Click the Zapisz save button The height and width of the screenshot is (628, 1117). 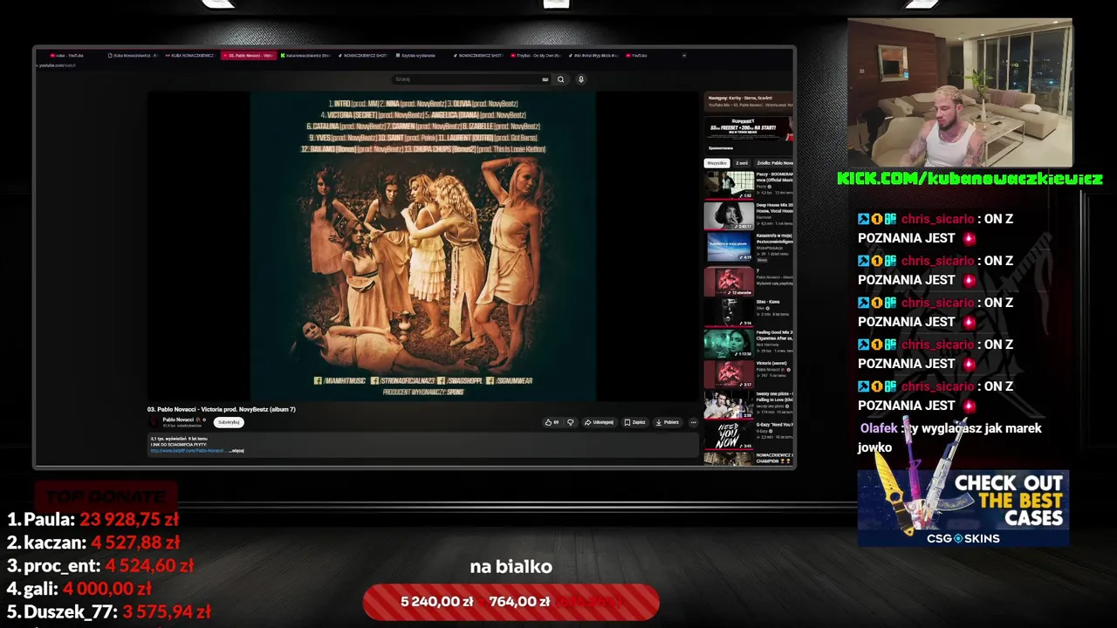coord(635,422)
